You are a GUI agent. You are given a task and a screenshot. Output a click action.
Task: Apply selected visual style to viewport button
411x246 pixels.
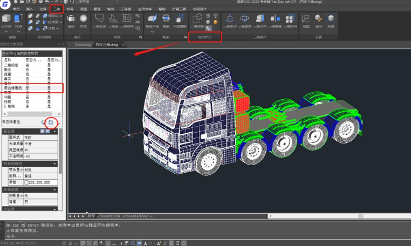pyautogui.click(x=52, y=122)
